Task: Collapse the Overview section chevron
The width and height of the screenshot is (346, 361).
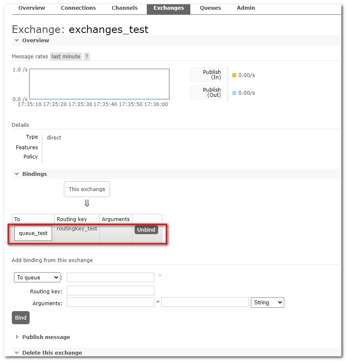Action: tap(16, 40)
